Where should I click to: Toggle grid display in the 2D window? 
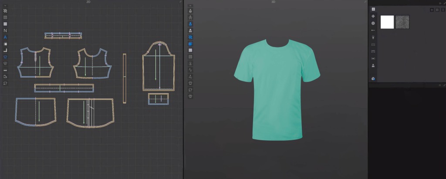click(5, 17)
